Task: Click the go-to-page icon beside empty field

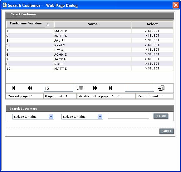Action: (161, 88)
